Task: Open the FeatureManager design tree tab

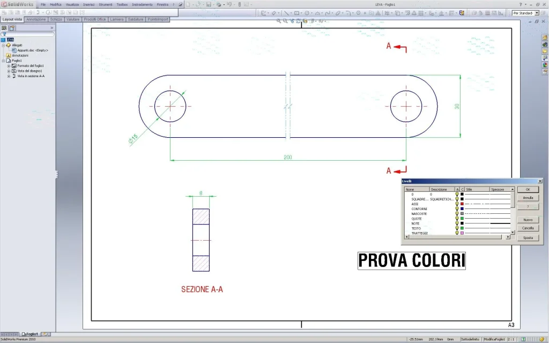Action: 4,28
